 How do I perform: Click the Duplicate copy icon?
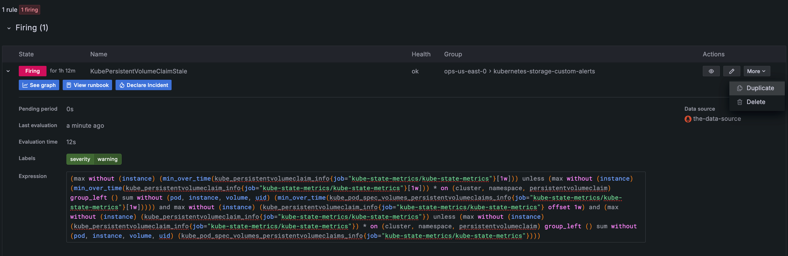[740, 88]
